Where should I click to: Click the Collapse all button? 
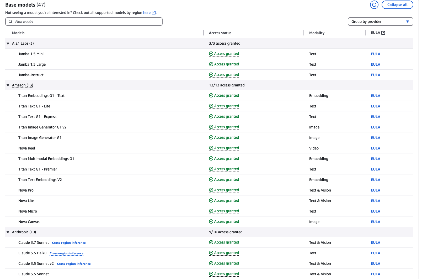(397, 5)
